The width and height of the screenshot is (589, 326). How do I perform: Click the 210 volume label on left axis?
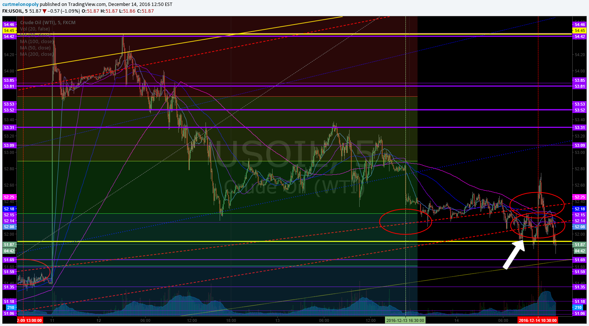(x=10, y=307)
